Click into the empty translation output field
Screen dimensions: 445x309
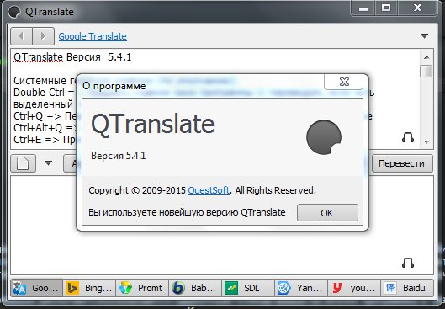222,226
